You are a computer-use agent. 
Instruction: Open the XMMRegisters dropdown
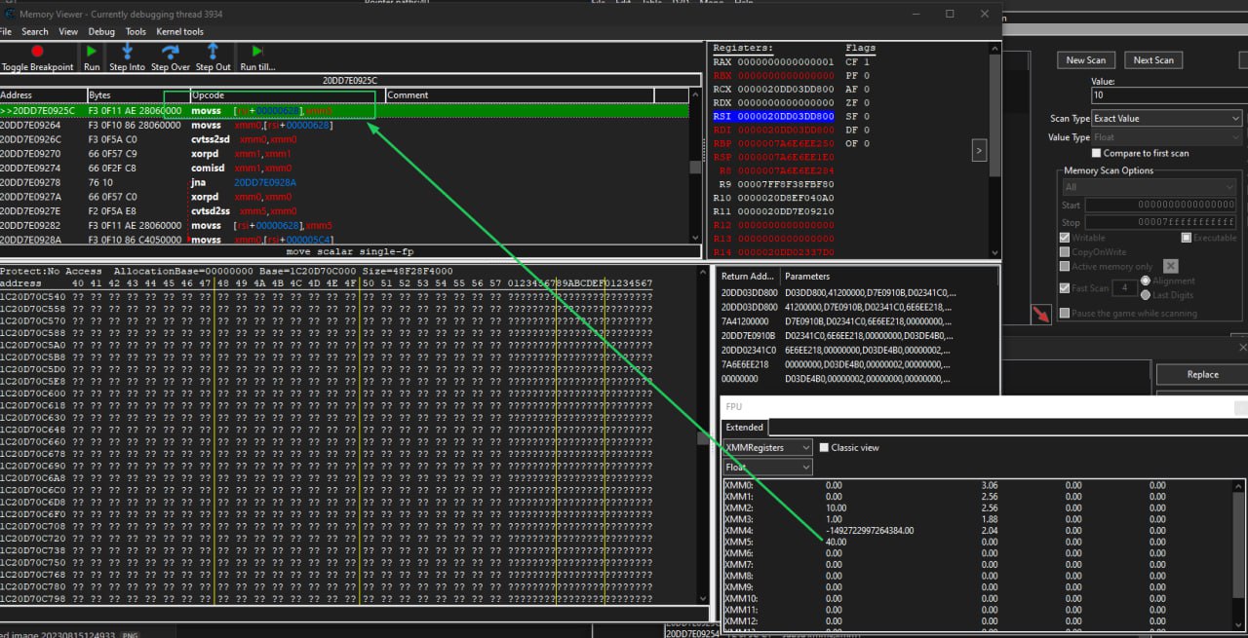(x=767, y=448)
